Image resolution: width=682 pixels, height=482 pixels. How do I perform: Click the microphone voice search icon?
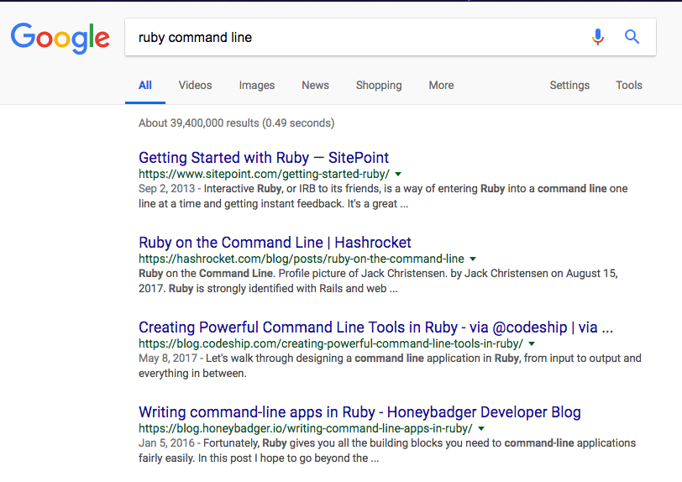pyautogui.click(x=598, y=37)
